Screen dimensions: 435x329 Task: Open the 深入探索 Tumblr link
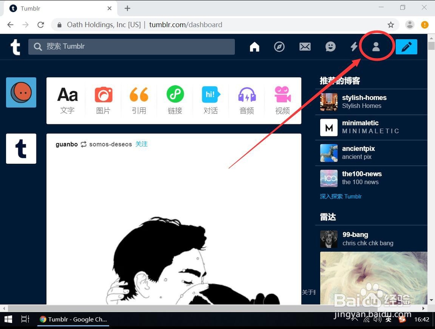341,196
